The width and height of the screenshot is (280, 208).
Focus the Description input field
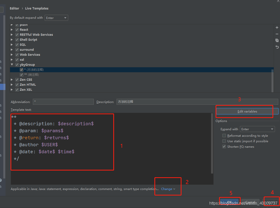pyautogui.click(x=197, y=102)
